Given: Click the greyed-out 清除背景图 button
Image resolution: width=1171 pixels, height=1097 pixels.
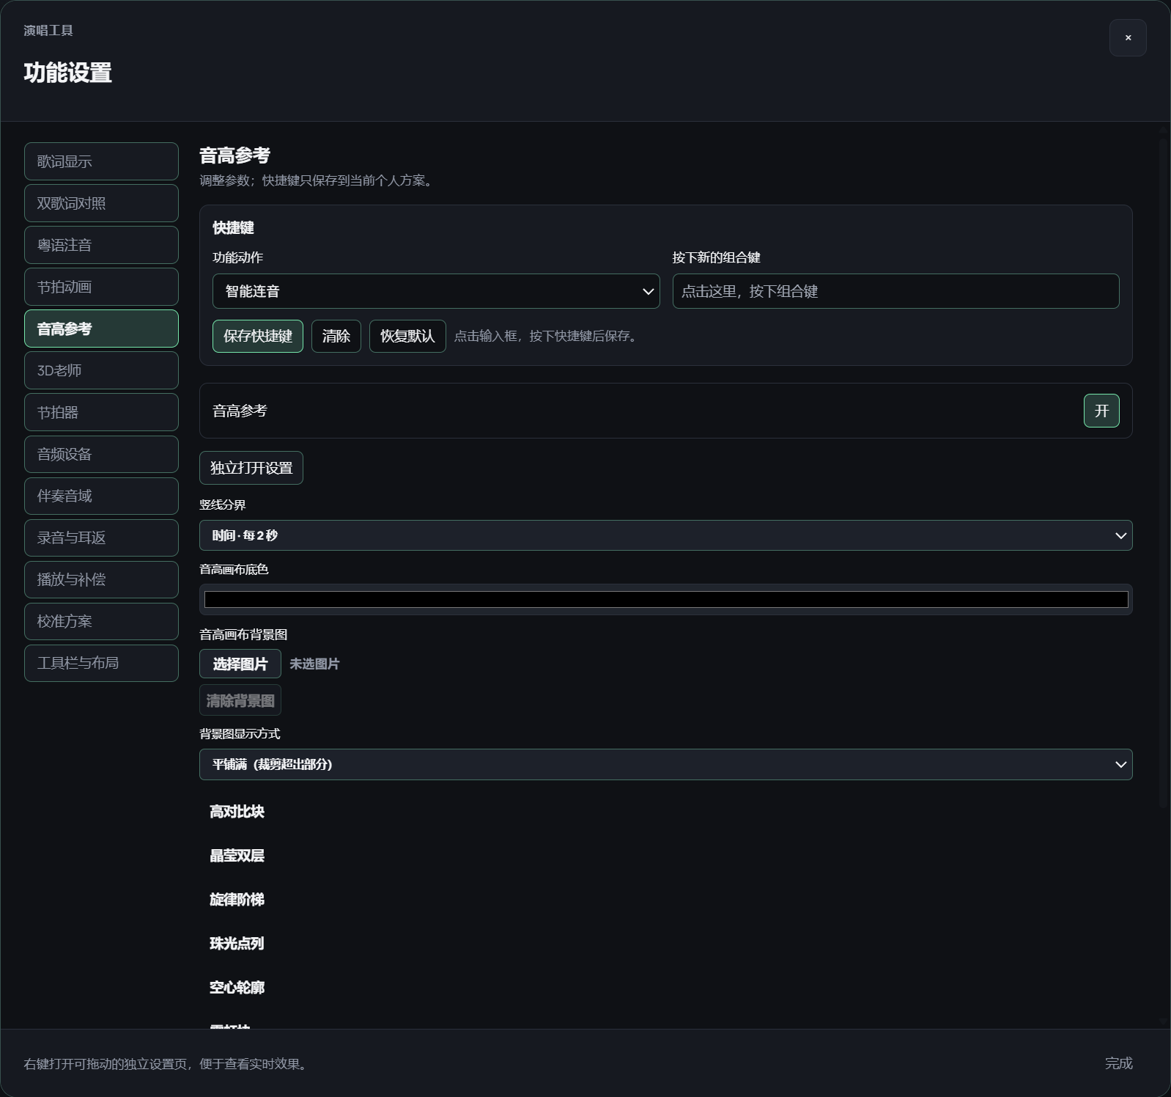Looking at the screenshot, I should (240, 700).
